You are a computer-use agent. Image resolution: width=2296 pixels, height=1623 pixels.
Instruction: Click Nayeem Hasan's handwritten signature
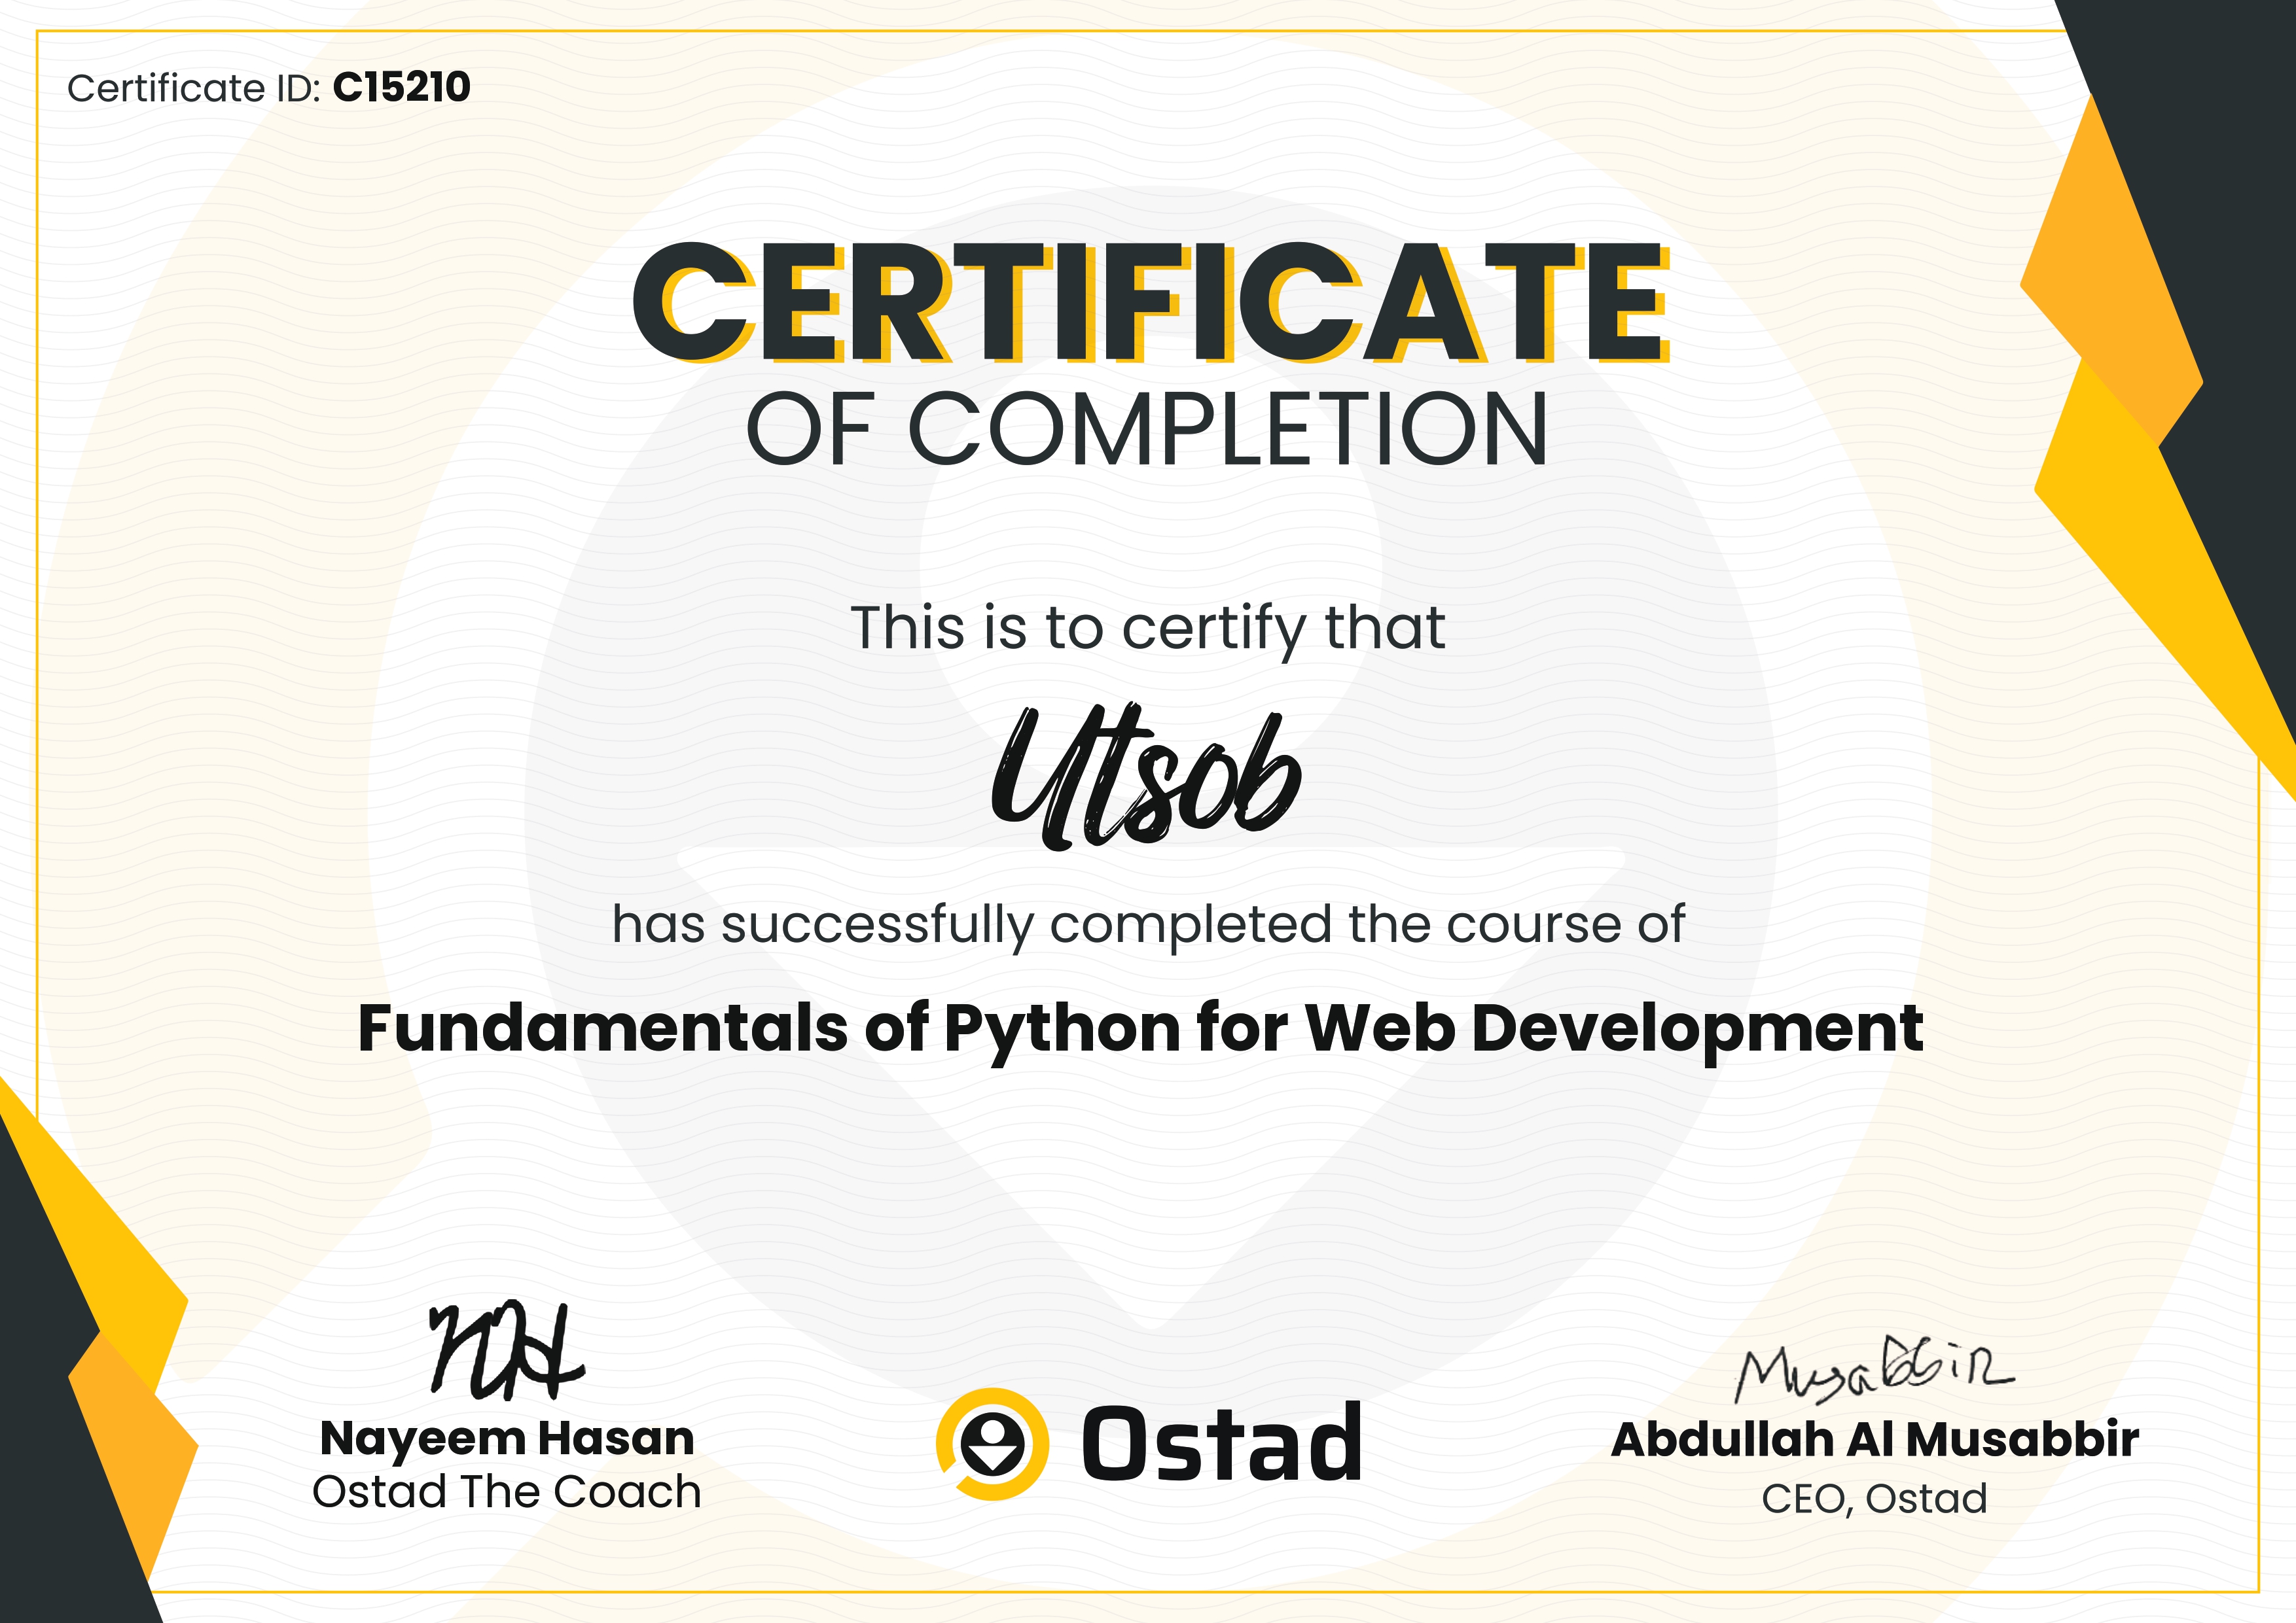coord(506,1351)
